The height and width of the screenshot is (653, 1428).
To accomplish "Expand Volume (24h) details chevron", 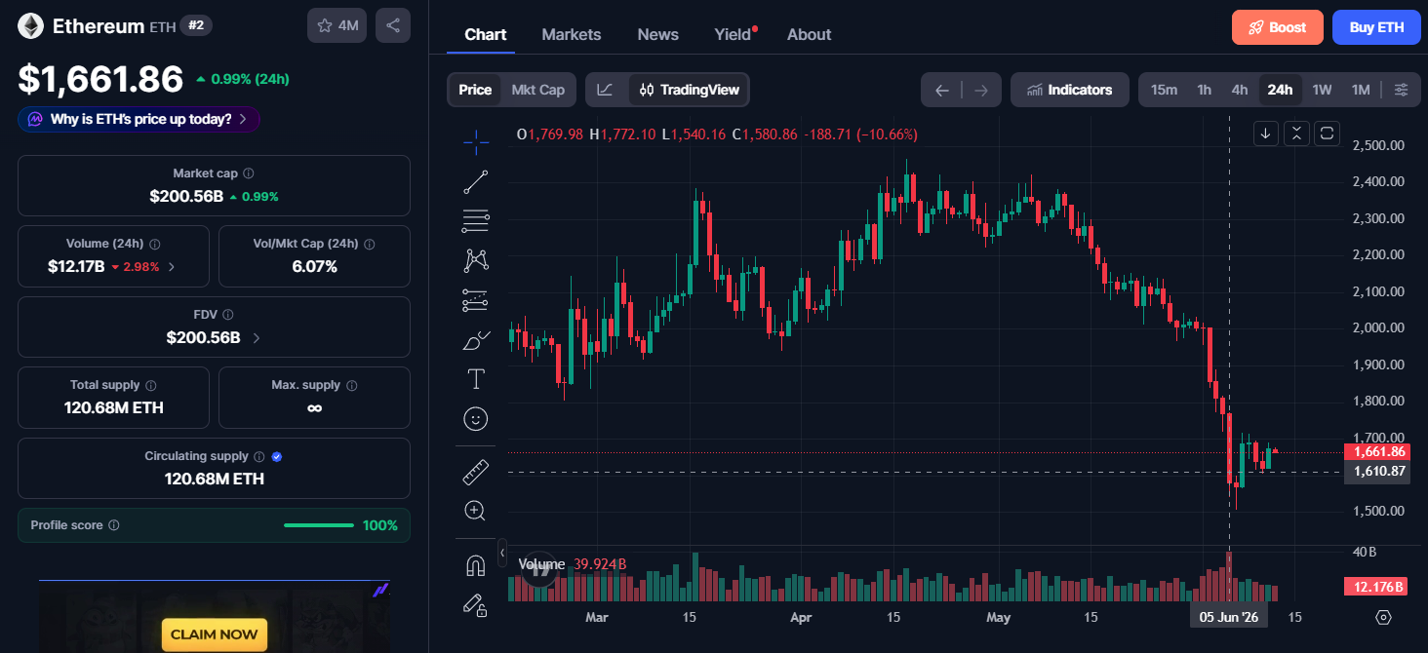I will [172, 266].
